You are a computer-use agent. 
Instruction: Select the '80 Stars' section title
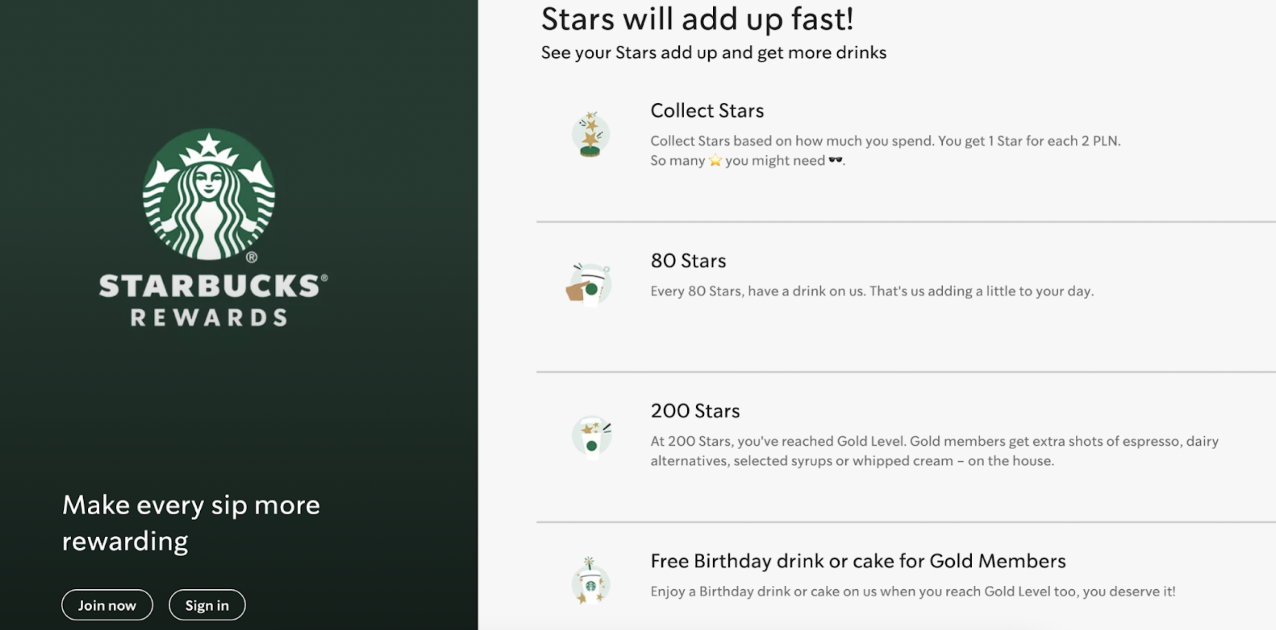(x=688, y=261)
